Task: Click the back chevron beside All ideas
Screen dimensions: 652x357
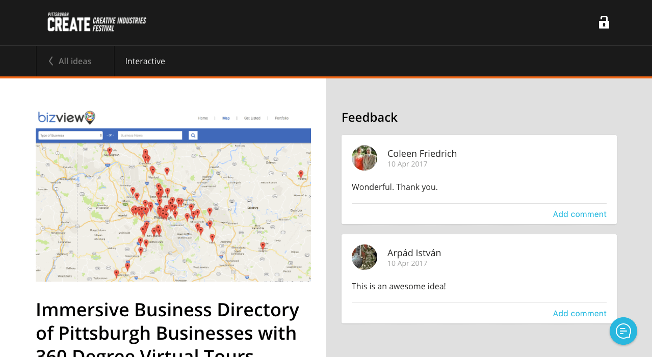Action: [x=51, y=61]
